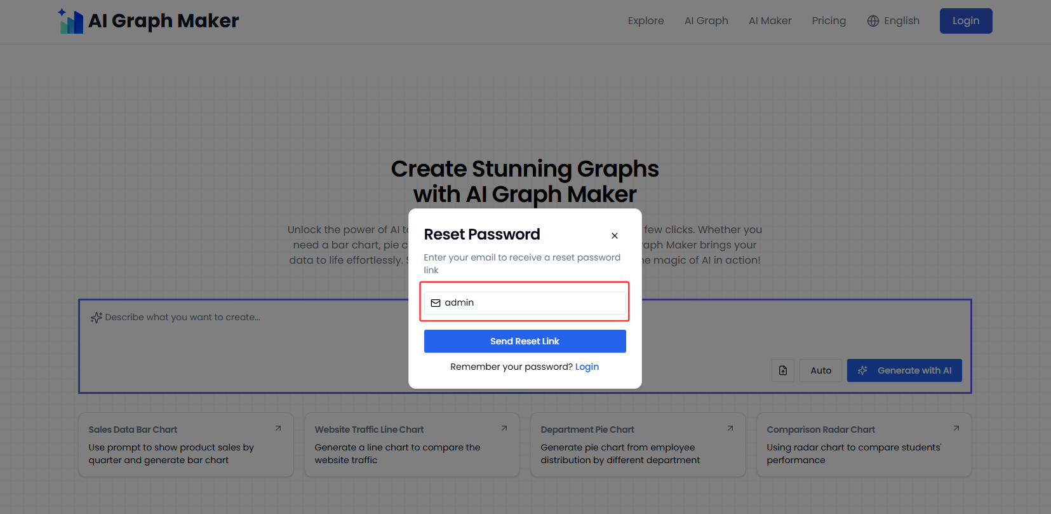
Task: Open the Explore menu item
Action: tap(646, 21)
